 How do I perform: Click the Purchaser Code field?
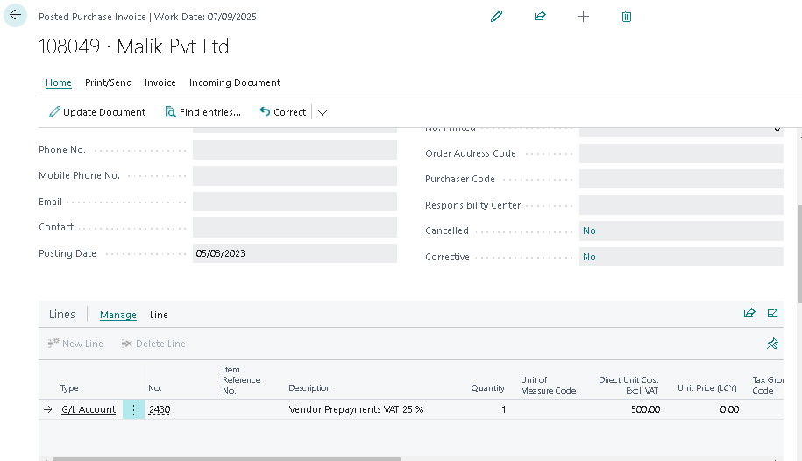(681, 179)
